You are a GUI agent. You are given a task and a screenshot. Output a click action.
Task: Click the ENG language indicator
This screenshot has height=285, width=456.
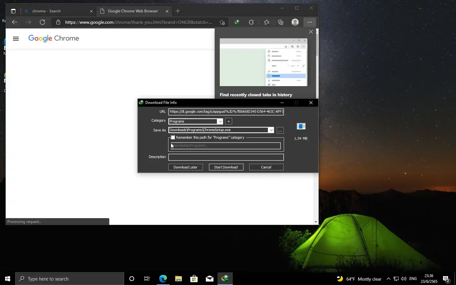coord(413,279)
